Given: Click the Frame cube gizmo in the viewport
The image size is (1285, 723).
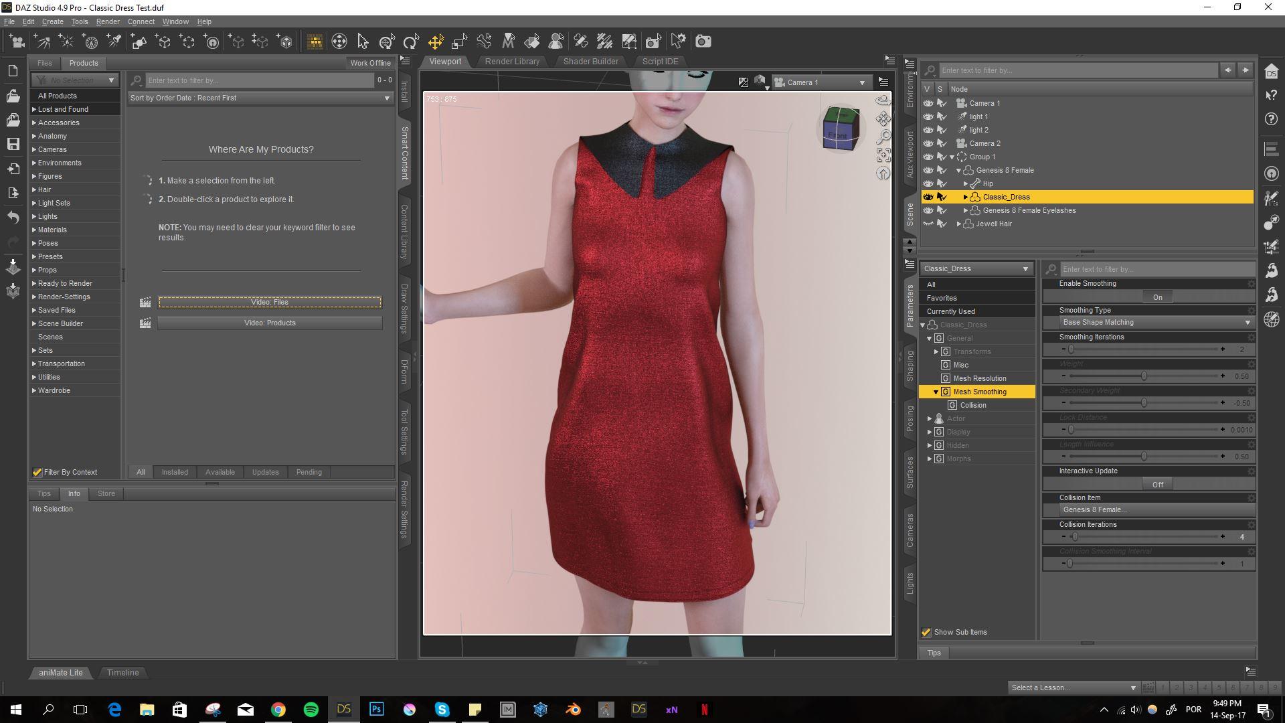Looking at the screenshot, I should 842,129.
